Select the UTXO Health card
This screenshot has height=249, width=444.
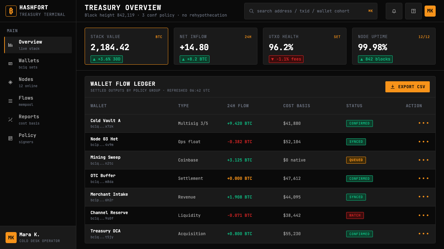pyautogui.click(x=305, y=46)
